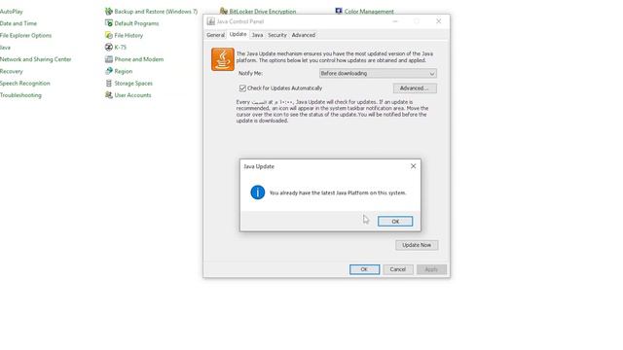Open the Region icon
623x350 pixels.
click(x=108, y=71)
